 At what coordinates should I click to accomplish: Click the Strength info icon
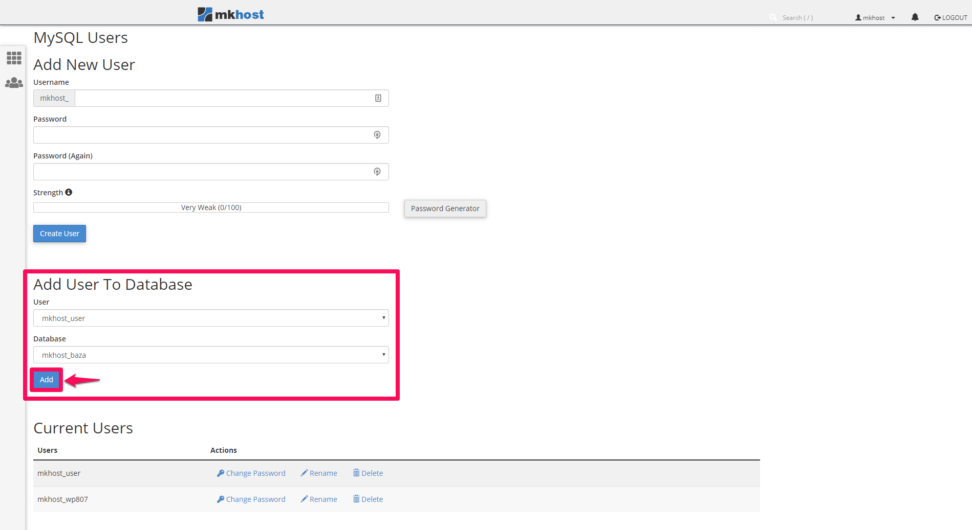pos(69,192)
